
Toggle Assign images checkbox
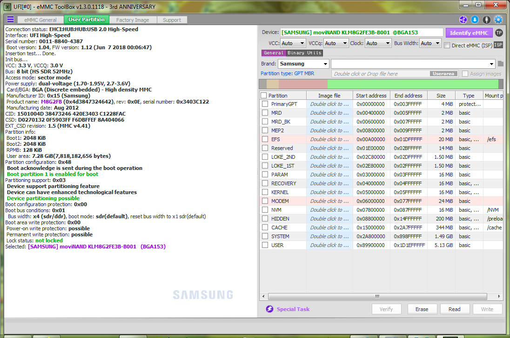tap(465, 74)
